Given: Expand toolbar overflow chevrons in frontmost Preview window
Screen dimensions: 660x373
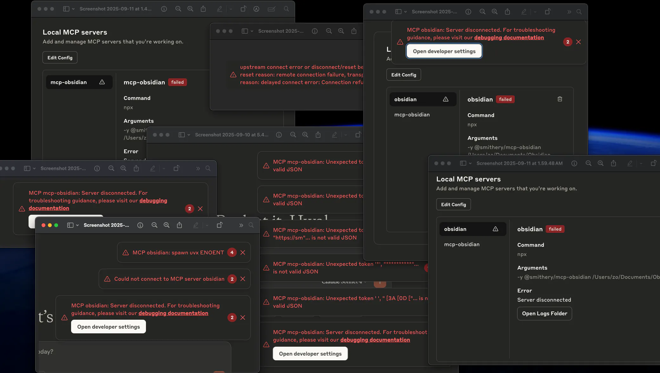Looking at the screenshot, I should (241, 225).
